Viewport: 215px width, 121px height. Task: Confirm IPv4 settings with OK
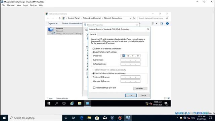point(131,95)
